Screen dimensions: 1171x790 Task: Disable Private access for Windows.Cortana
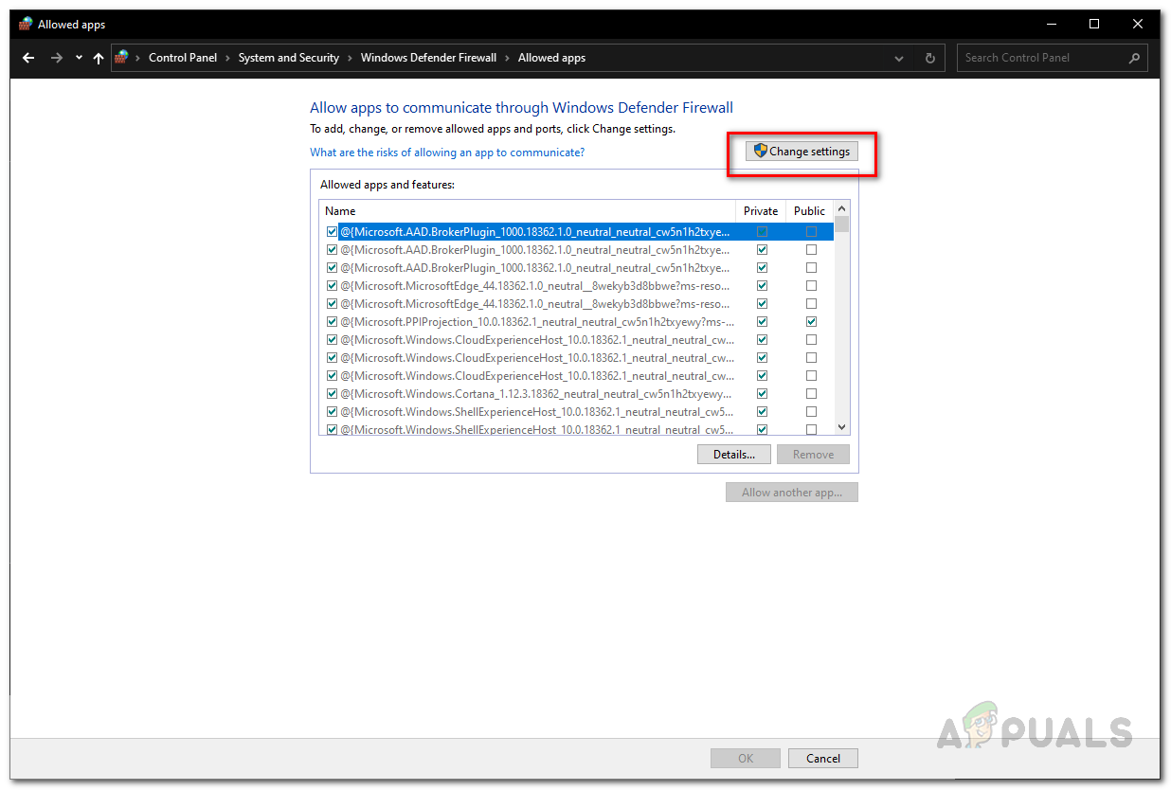[762, 393]
